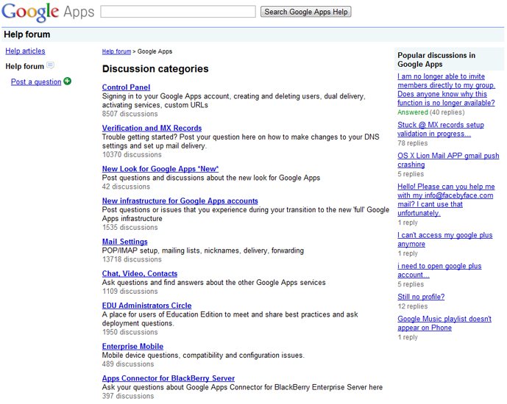
Task: Click the 10370 discussions count text
Action: (132, 154)
